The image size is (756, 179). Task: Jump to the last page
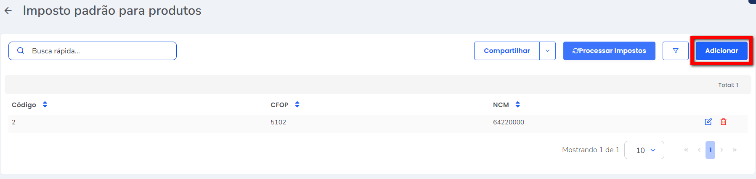pos(735,150)
